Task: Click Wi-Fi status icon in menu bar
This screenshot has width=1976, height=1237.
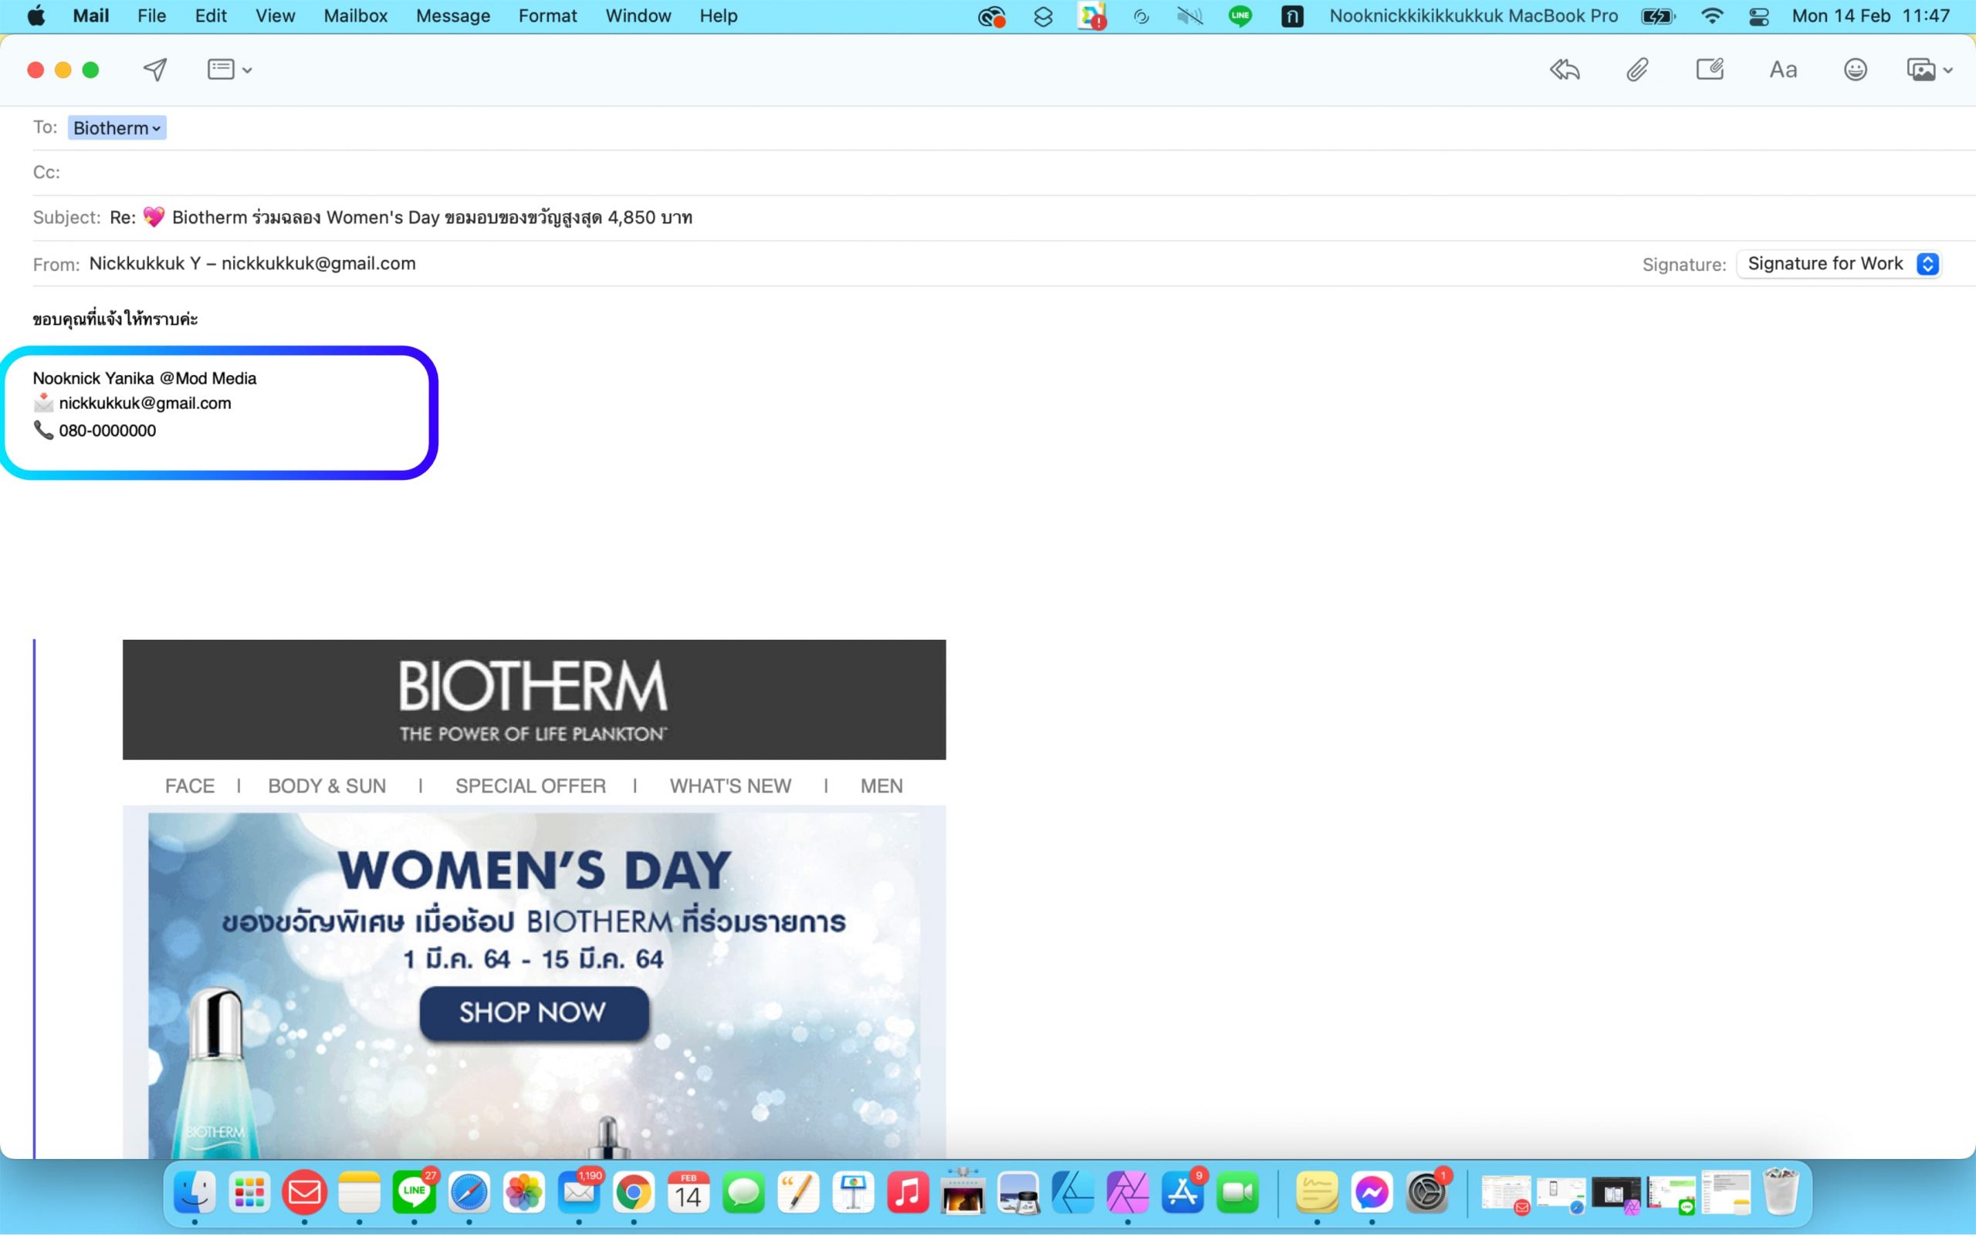Action: point(1711,16)
